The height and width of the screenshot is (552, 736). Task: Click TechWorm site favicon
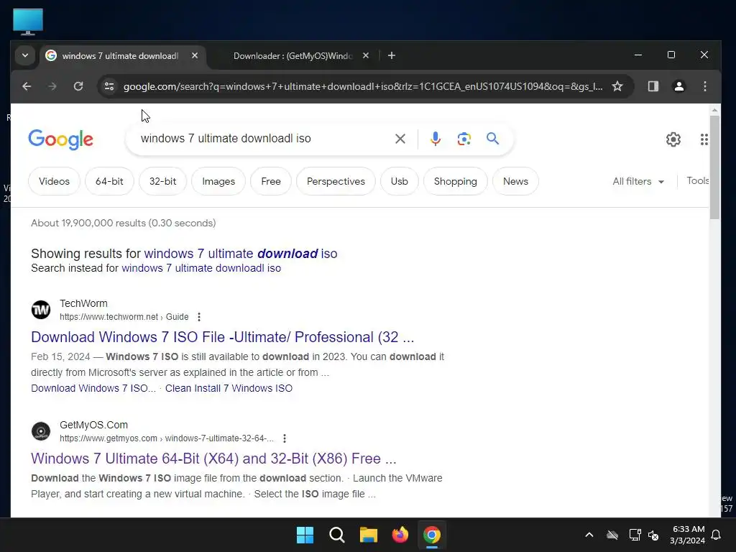(x=41, y=310)
